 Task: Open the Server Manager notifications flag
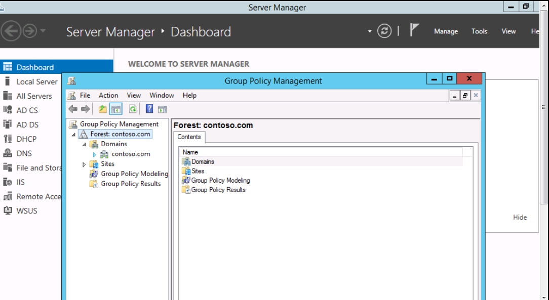414,31
